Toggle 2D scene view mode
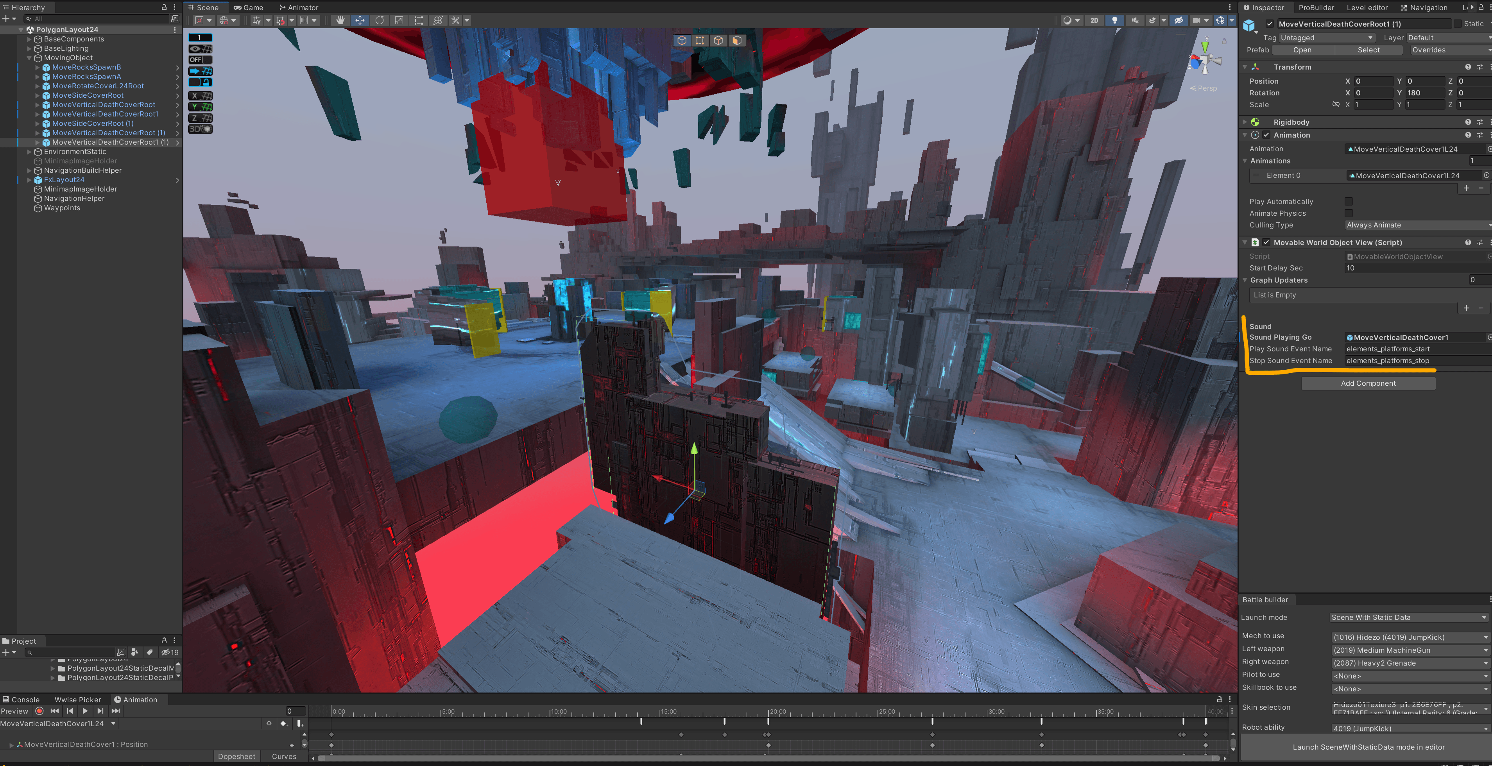 (1094, 20)
